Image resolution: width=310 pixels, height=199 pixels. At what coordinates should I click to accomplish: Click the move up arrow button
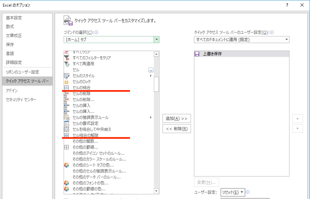click(297, 119)
